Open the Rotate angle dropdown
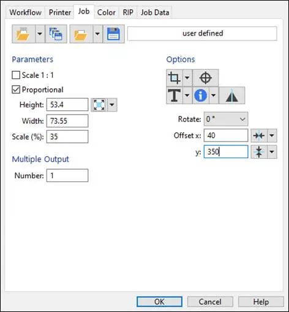The height and width of the screenshot is (312, 289). 226,119
